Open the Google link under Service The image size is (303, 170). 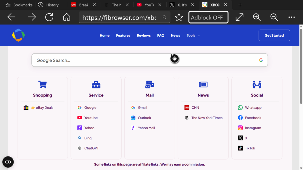tap(87, 107)
